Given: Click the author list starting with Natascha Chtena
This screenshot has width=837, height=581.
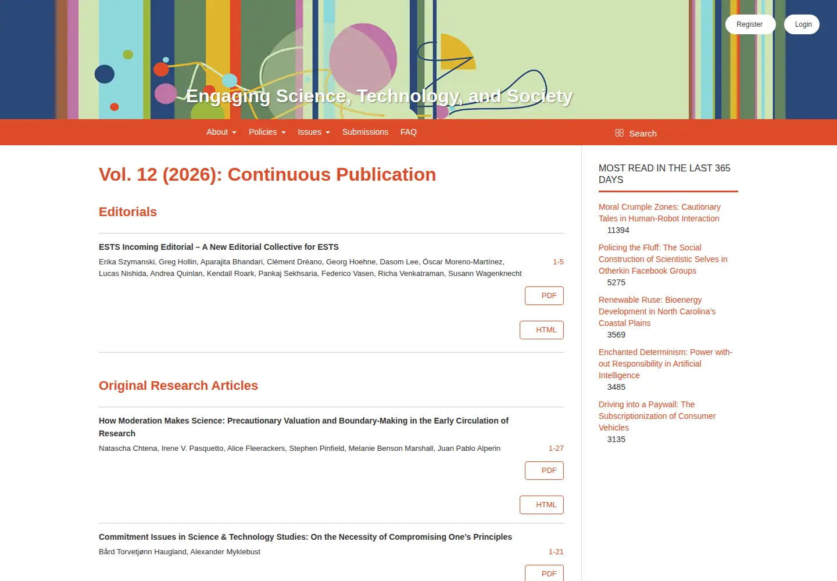Looking at the screenshot, I should tap(299, 449).
